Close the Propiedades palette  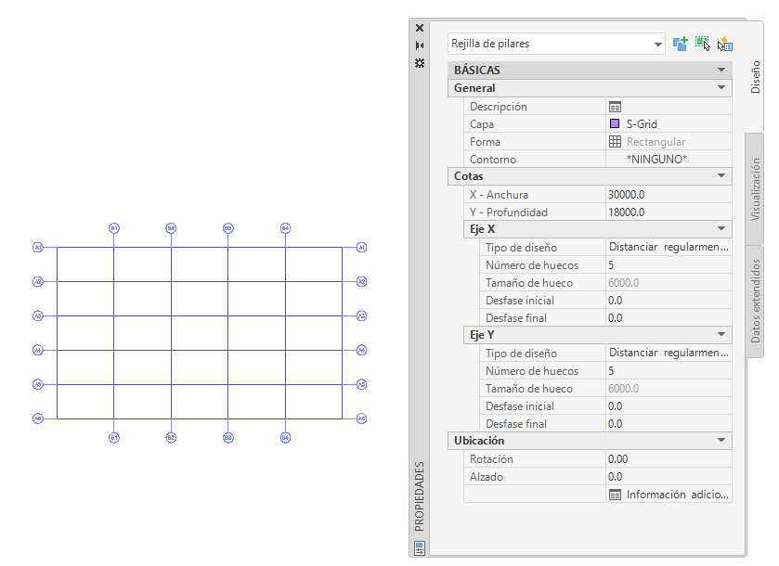(420, 28)
